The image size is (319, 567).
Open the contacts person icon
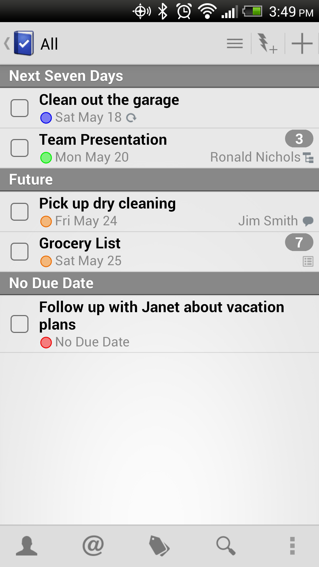(27, 546)
